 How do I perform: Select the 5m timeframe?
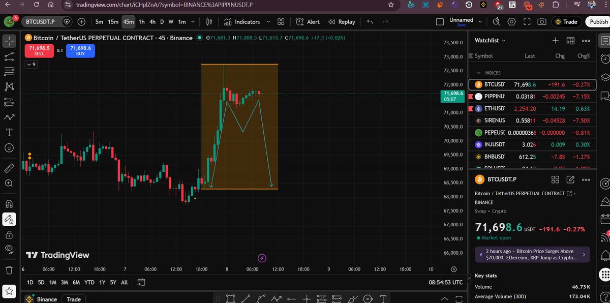tap(99, 22)
